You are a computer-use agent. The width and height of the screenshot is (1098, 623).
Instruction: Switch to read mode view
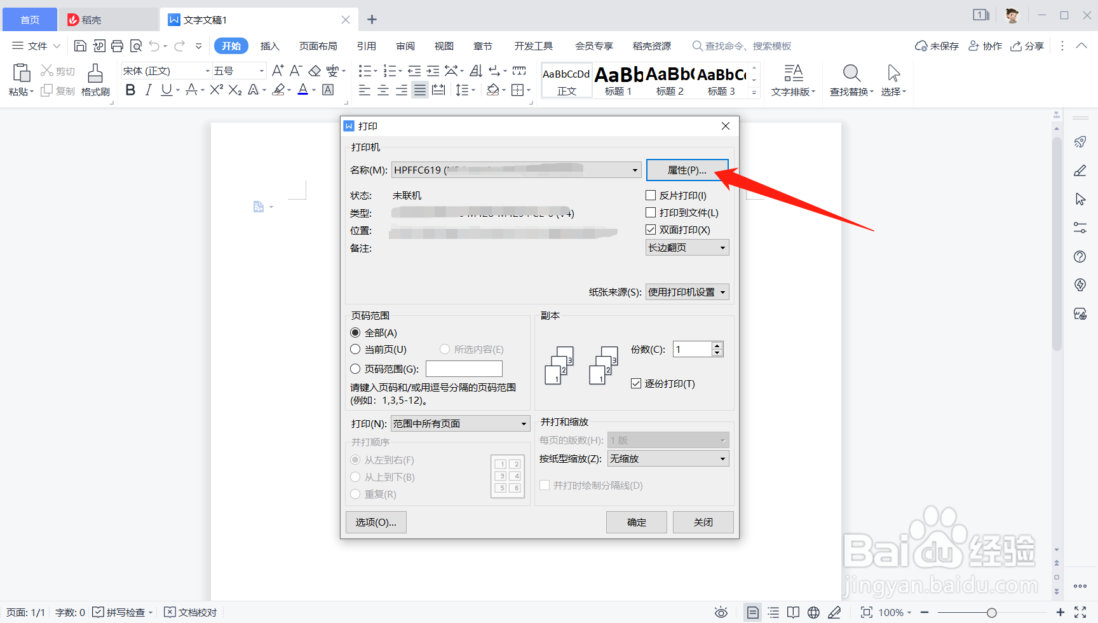tap(794, 612)
